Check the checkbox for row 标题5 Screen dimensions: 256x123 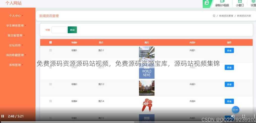tap(51, 118)
